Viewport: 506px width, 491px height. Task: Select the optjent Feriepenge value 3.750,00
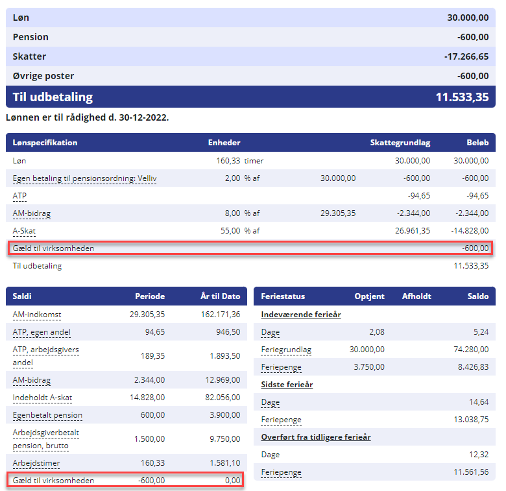(x=369, y=367)
